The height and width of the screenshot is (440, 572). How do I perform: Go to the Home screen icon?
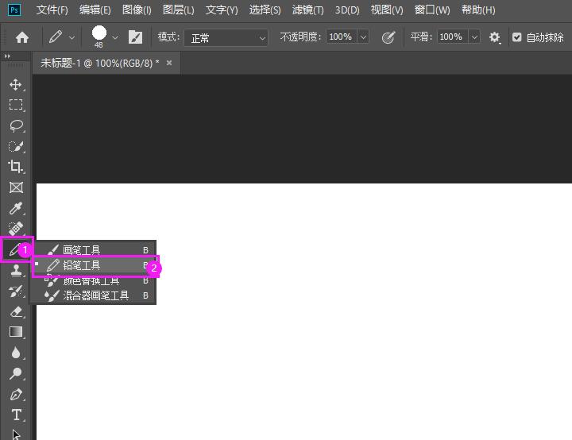point(22,37)
